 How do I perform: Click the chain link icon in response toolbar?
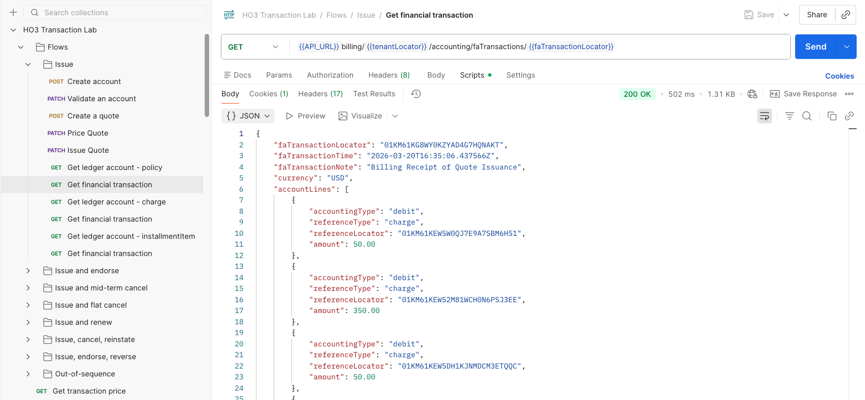(849, 116)
